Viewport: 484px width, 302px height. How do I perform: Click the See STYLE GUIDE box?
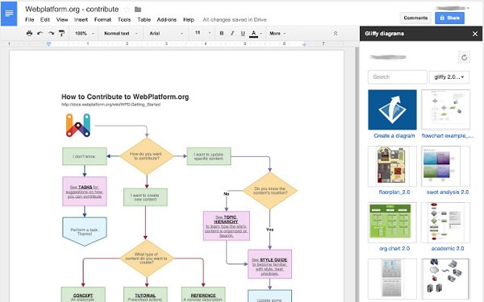click(x=269, y=264)
